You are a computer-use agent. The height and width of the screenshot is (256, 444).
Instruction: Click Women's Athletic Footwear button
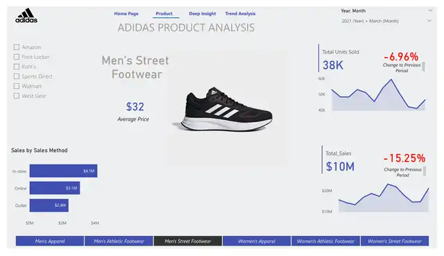pos(325,241)
